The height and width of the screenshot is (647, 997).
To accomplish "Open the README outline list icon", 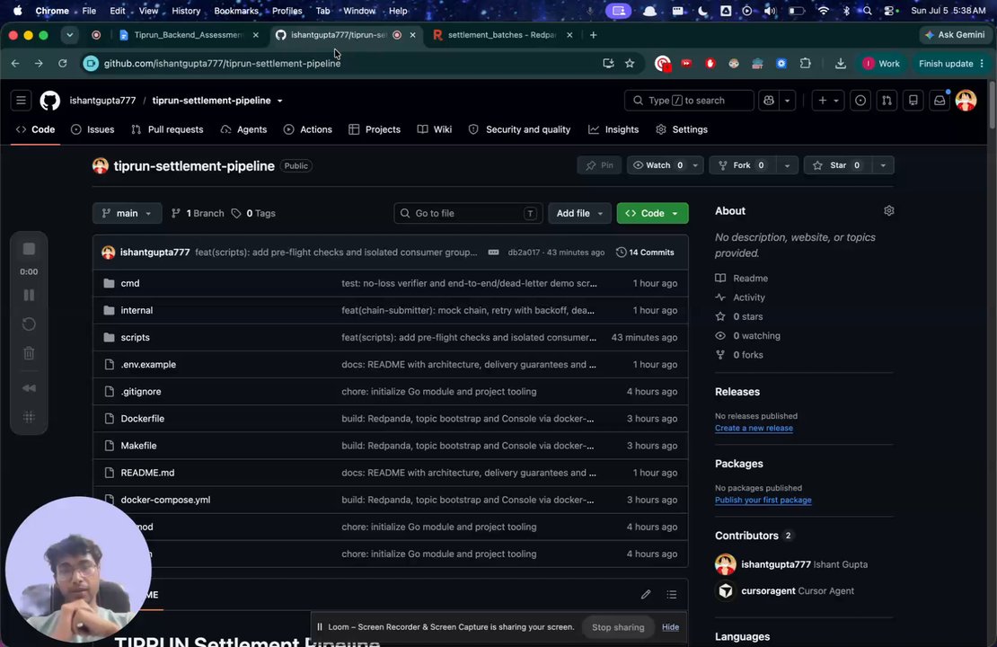I will 672,594.
